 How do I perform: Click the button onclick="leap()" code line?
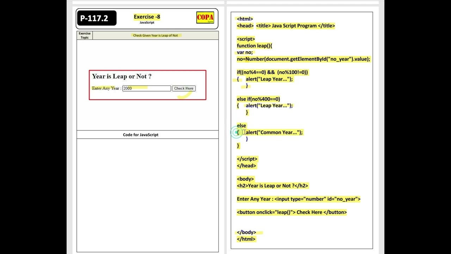[292, 212]
